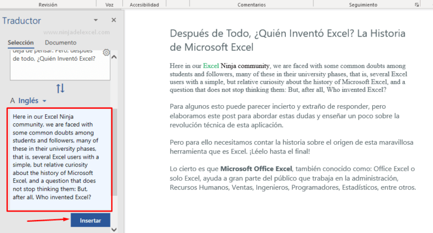Expand the Inglés target language dropdown
Viewport: 433px width, 233px height.
[x=45, y=101]
